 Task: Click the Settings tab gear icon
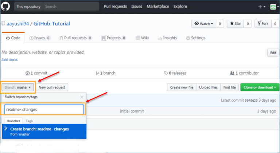tap(188, 38)
